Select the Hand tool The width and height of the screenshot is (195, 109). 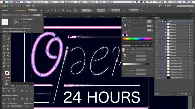(x=4, y=66)
